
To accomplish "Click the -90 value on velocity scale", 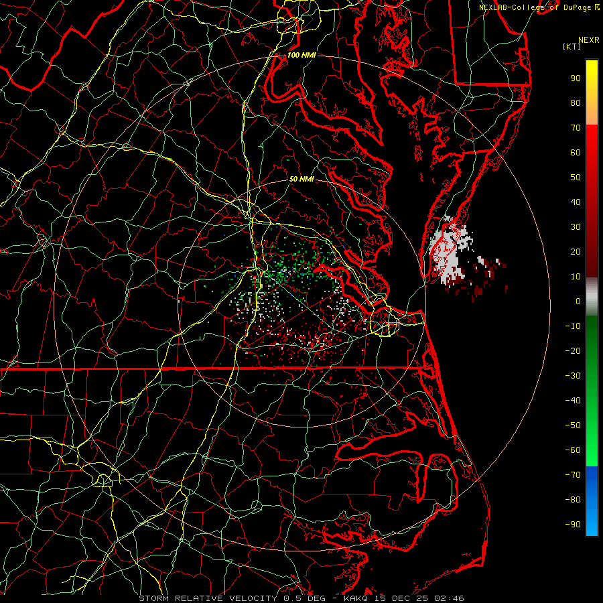I will 573,524.
